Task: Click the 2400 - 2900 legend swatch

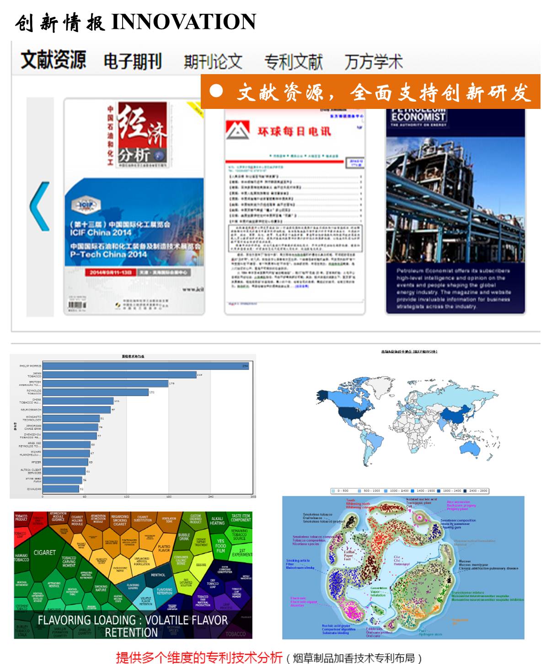Action: (465, 491)
